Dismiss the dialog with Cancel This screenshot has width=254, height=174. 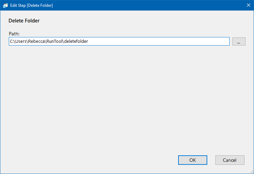(230, 160)
